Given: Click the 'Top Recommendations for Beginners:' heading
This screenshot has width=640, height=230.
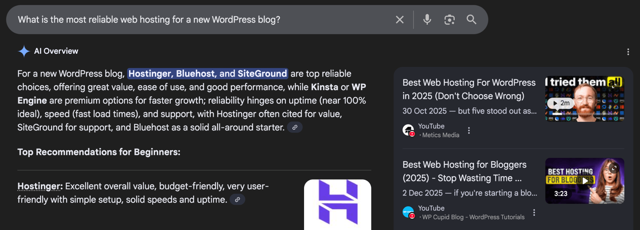Looking at the screenshot, I should click(x=99, y=152).
